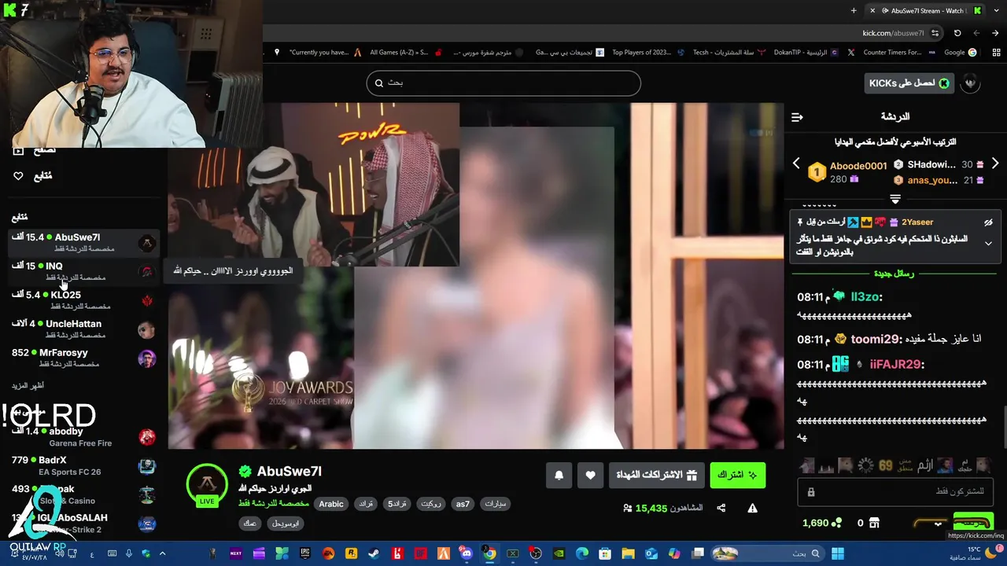
Task: Report stream via the warning triangle icon
Action: (x=752, y=508)
